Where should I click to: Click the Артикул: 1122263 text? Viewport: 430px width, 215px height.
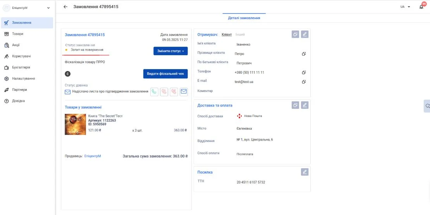point(102,120)
